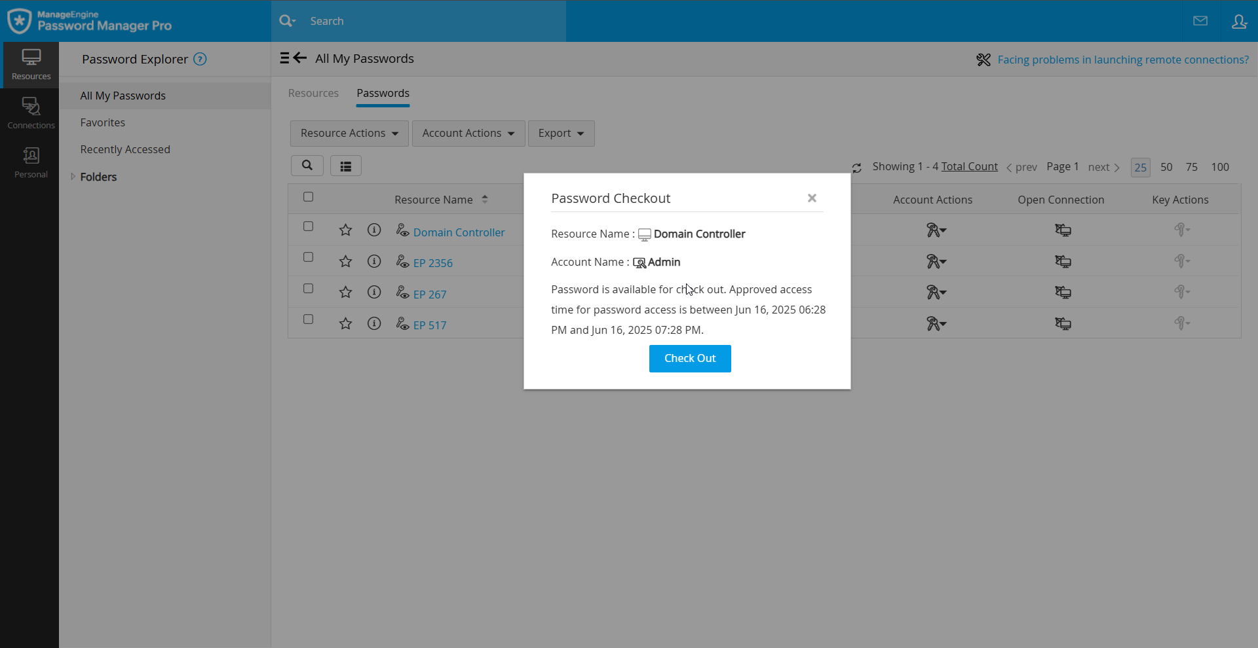The height and width of the screenshot is (648, 1258).
Task: Click the Total Count link
Action: (x=970, y=166)
